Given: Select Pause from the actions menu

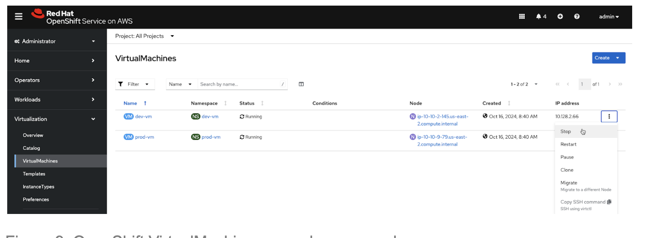Looking at the screenshot, I should click(x=586, y=157).
